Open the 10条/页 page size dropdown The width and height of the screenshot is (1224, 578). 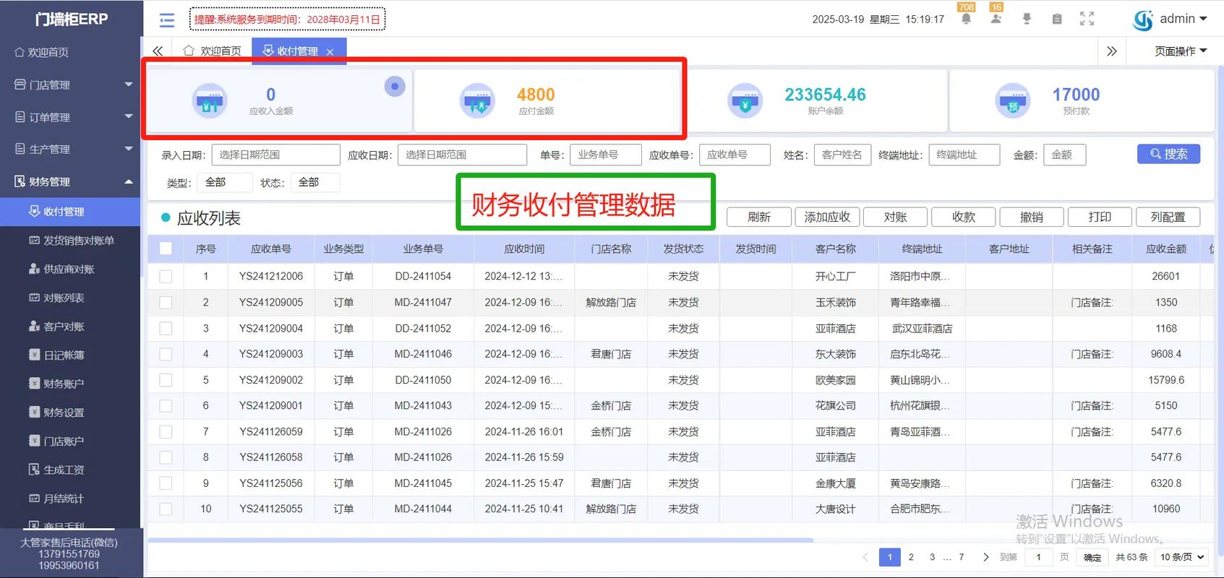tap(1182, 557)
